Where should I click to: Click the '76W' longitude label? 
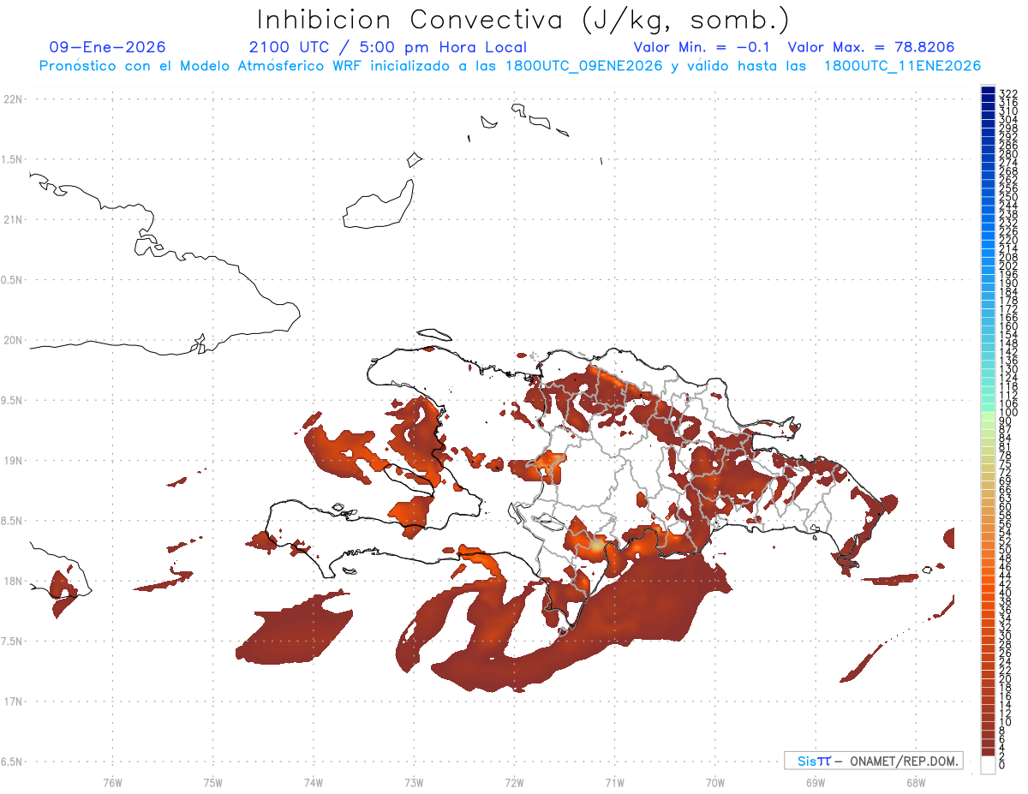(x=112, y=782)
